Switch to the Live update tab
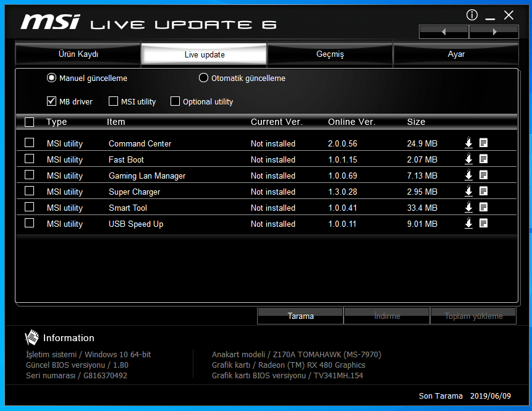The height and width of the screenshot is (411, 532). tap(205, 54)
